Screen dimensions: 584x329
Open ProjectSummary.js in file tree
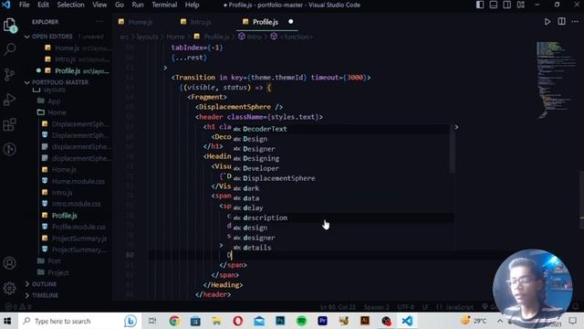79,238
